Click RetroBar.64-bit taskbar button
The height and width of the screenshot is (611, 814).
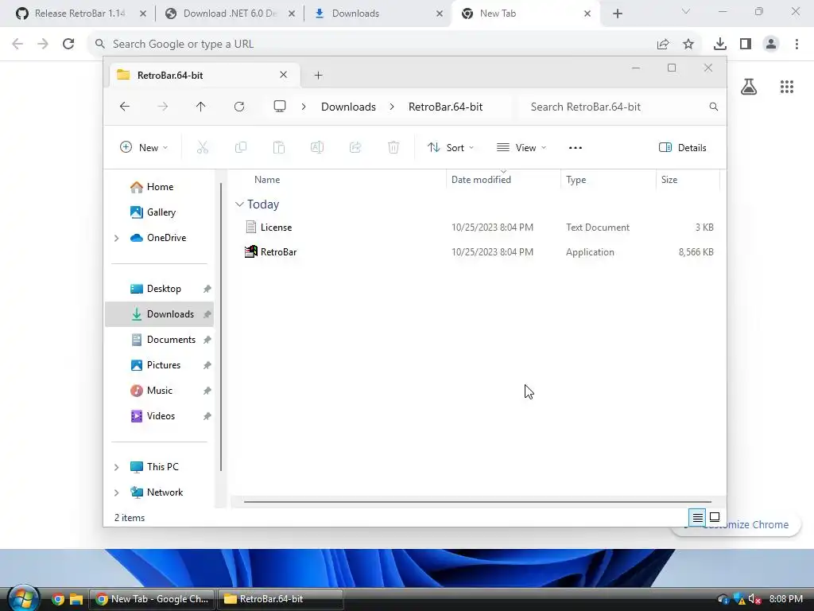pos(281,599)
